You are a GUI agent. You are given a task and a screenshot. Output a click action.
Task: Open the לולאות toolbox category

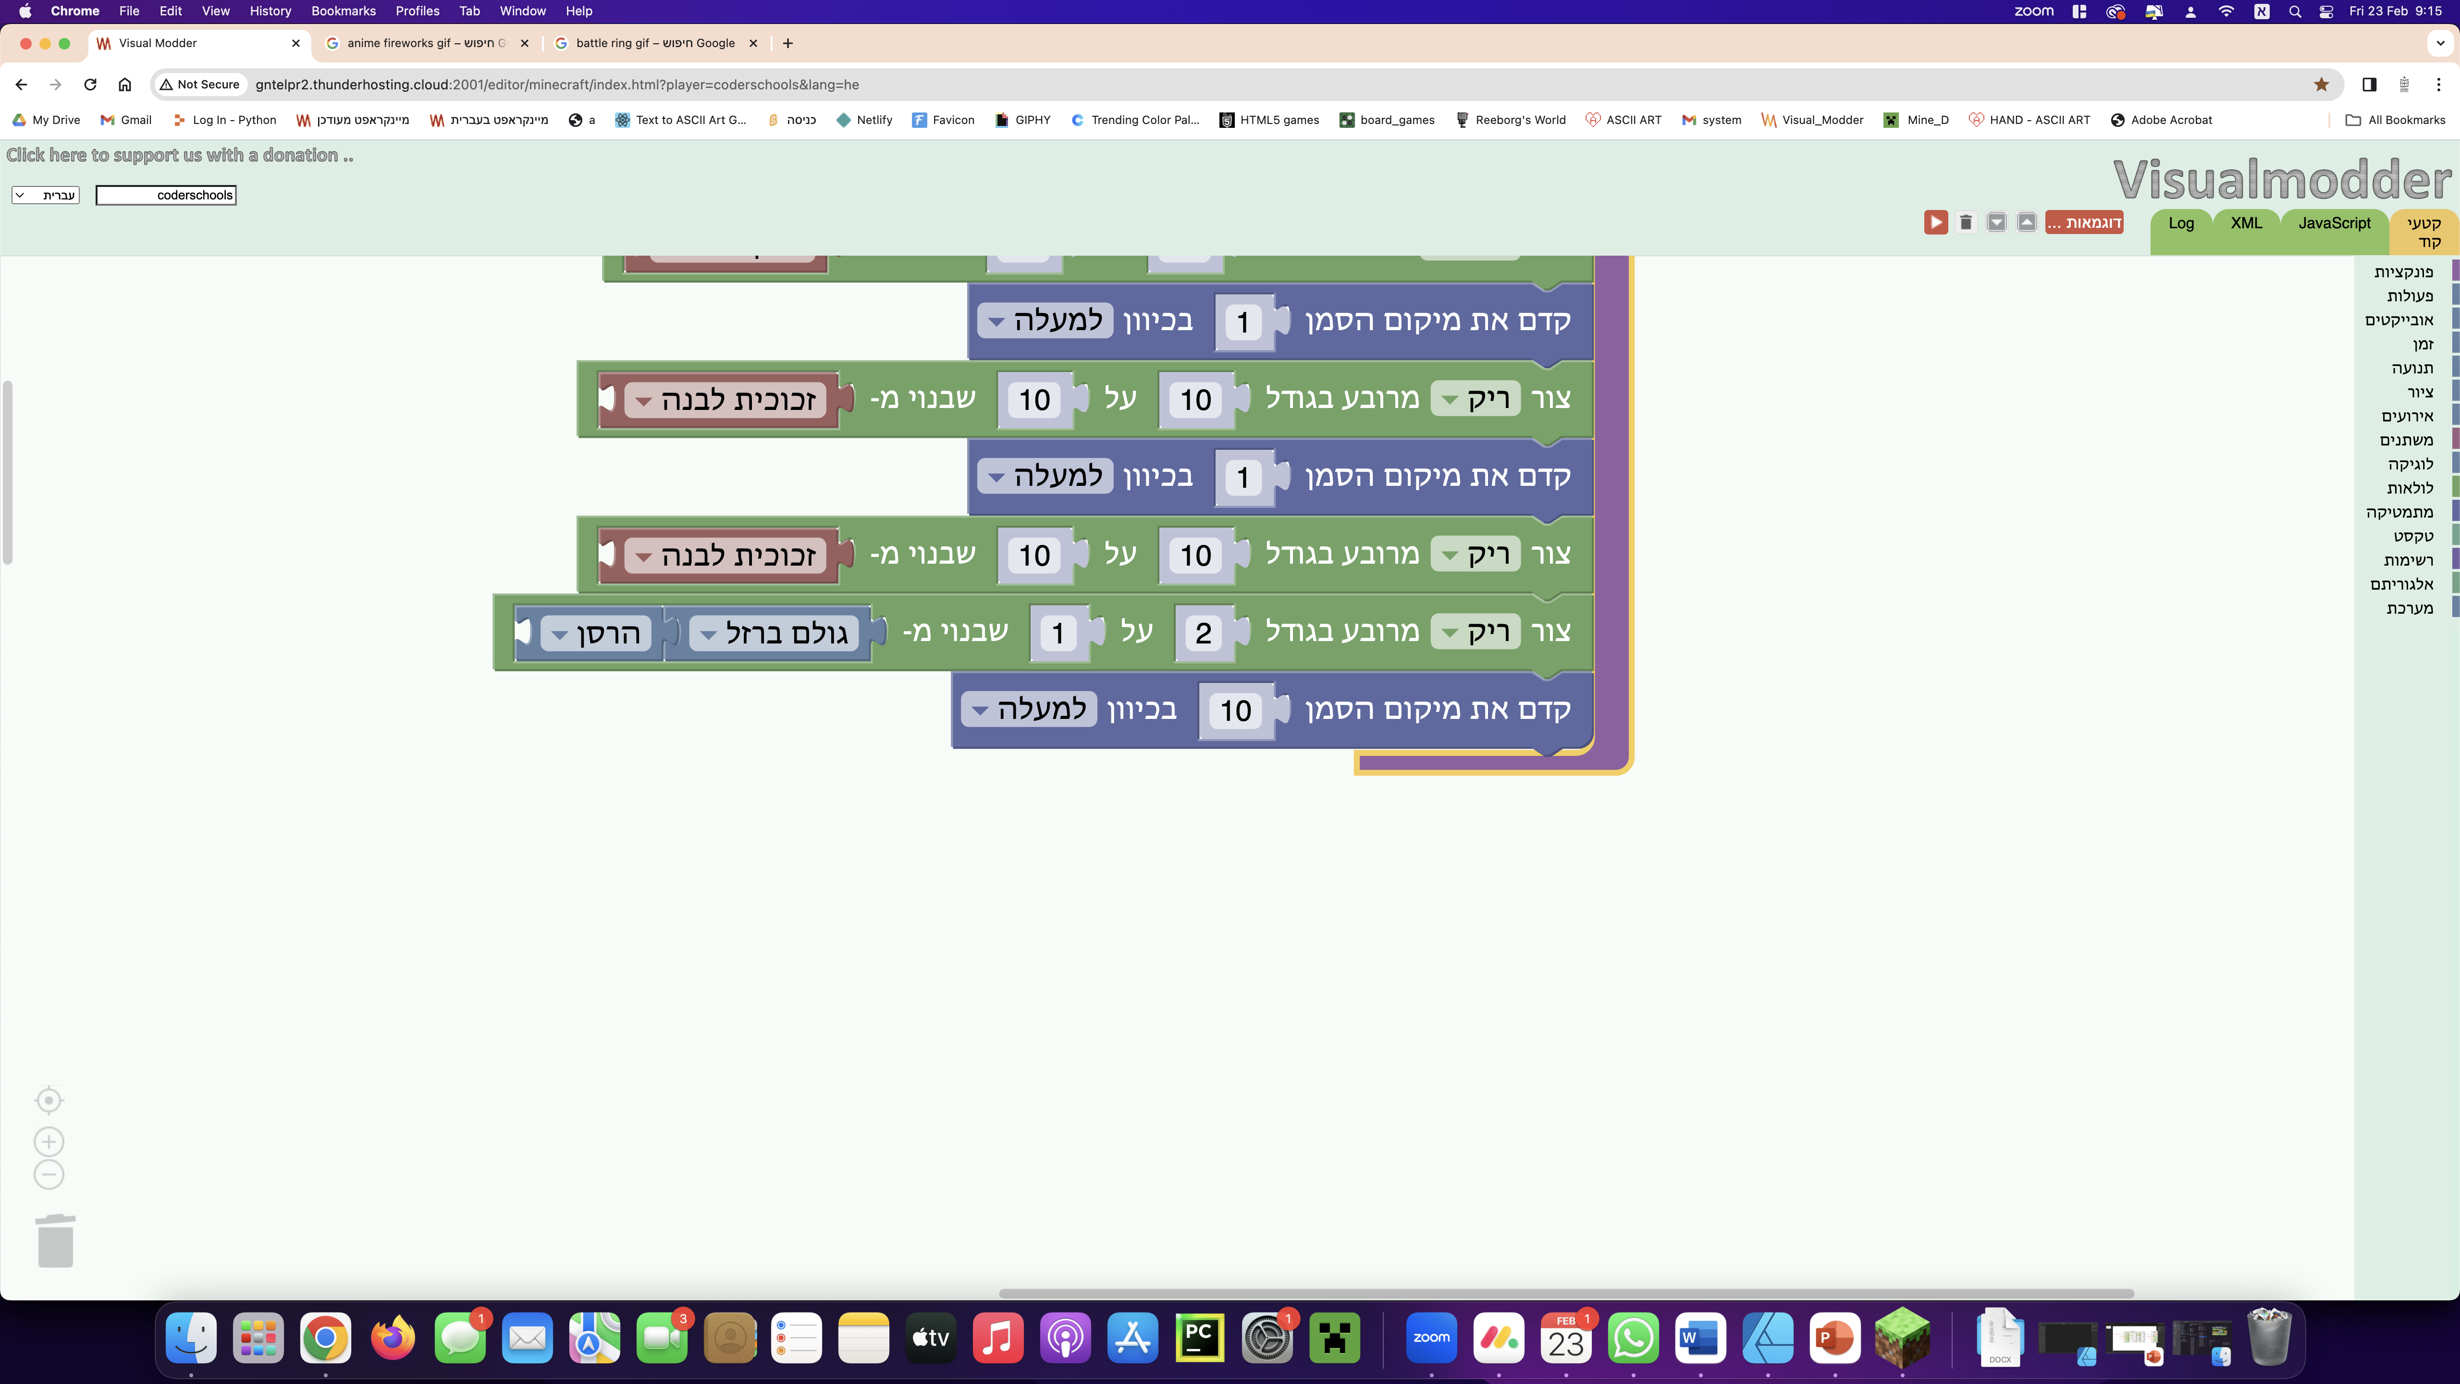pos(2410,488)
